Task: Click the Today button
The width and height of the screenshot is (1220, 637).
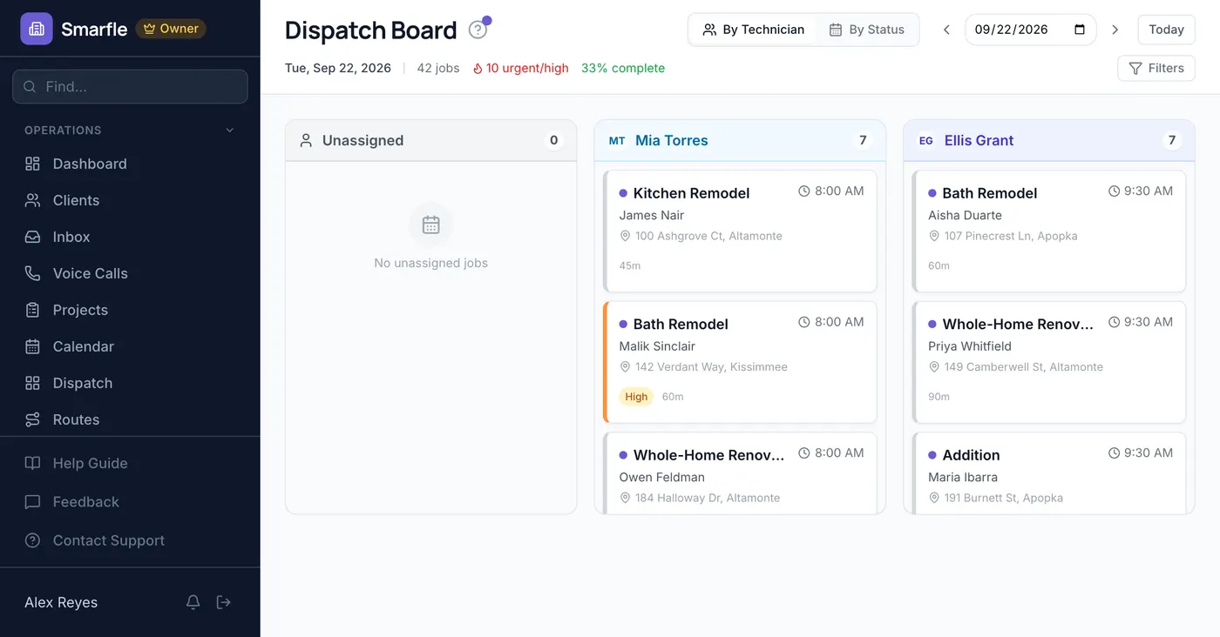Action: 1166,30
